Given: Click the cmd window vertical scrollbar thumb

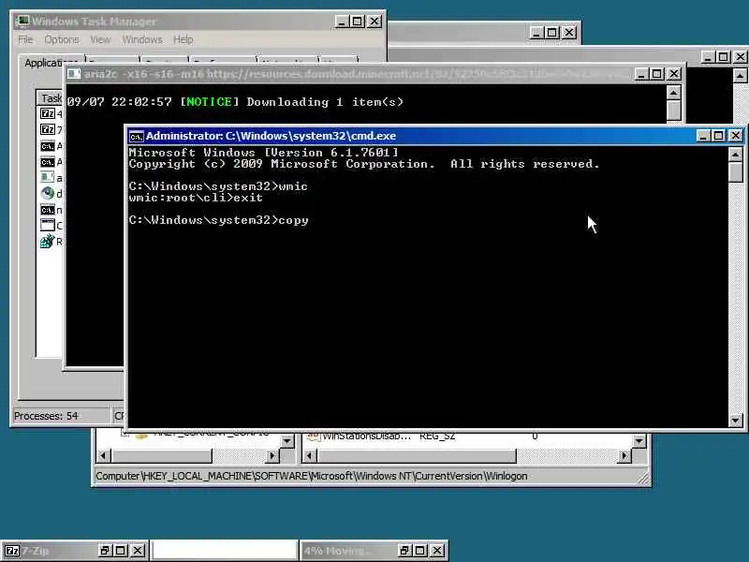Looking at the screenshot, I should (736, 172).
